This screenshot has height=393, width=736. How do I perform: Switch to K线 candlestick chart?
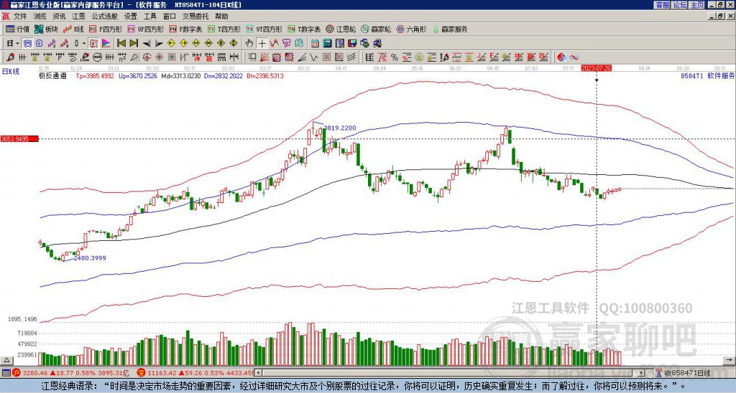coord(74,29)
